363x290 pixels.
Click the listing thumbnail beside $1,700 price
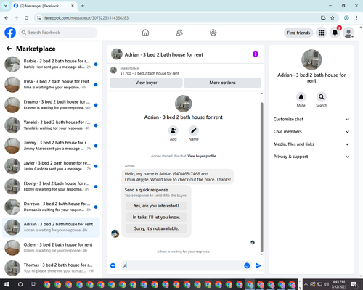(113, 70)
